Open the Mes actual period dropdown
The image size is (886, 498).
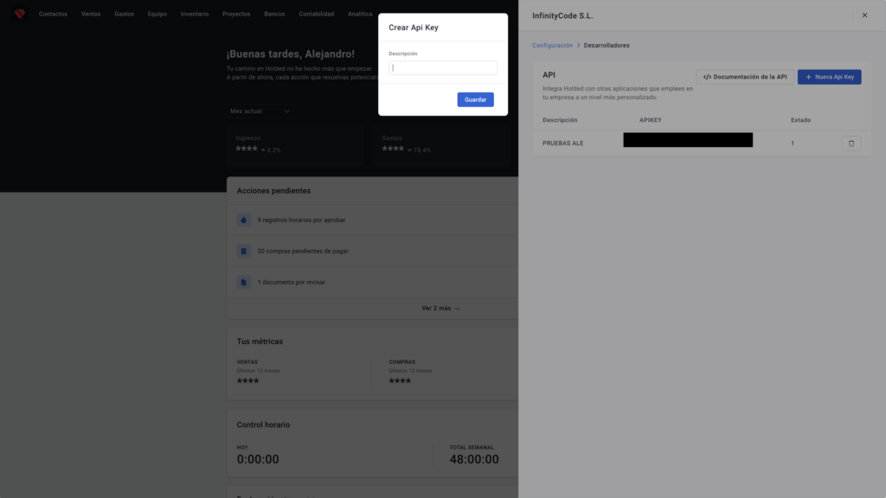(260, 112)
